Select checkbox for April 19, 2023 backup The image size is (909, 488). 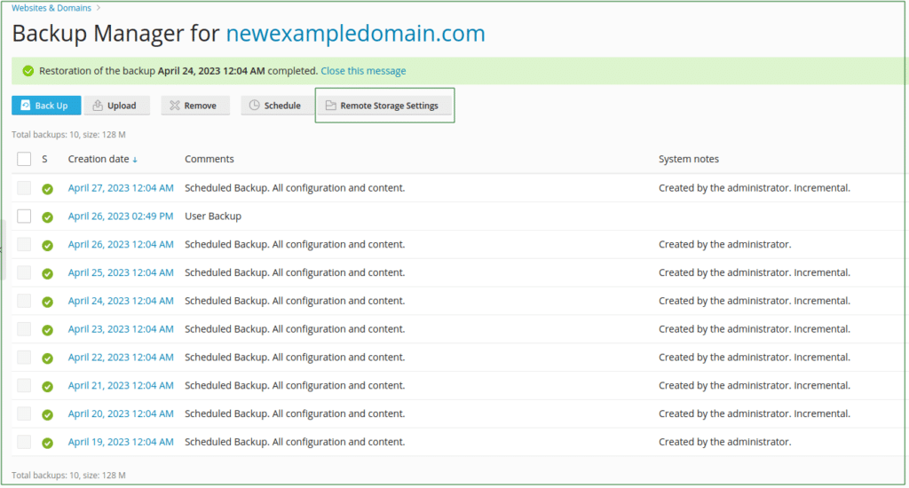pyautogui.click(x=24, y=442)
